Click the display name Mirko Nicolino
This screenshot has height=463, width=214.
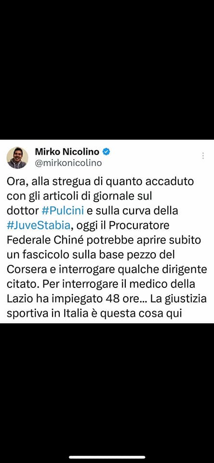[x=67, y=152]
